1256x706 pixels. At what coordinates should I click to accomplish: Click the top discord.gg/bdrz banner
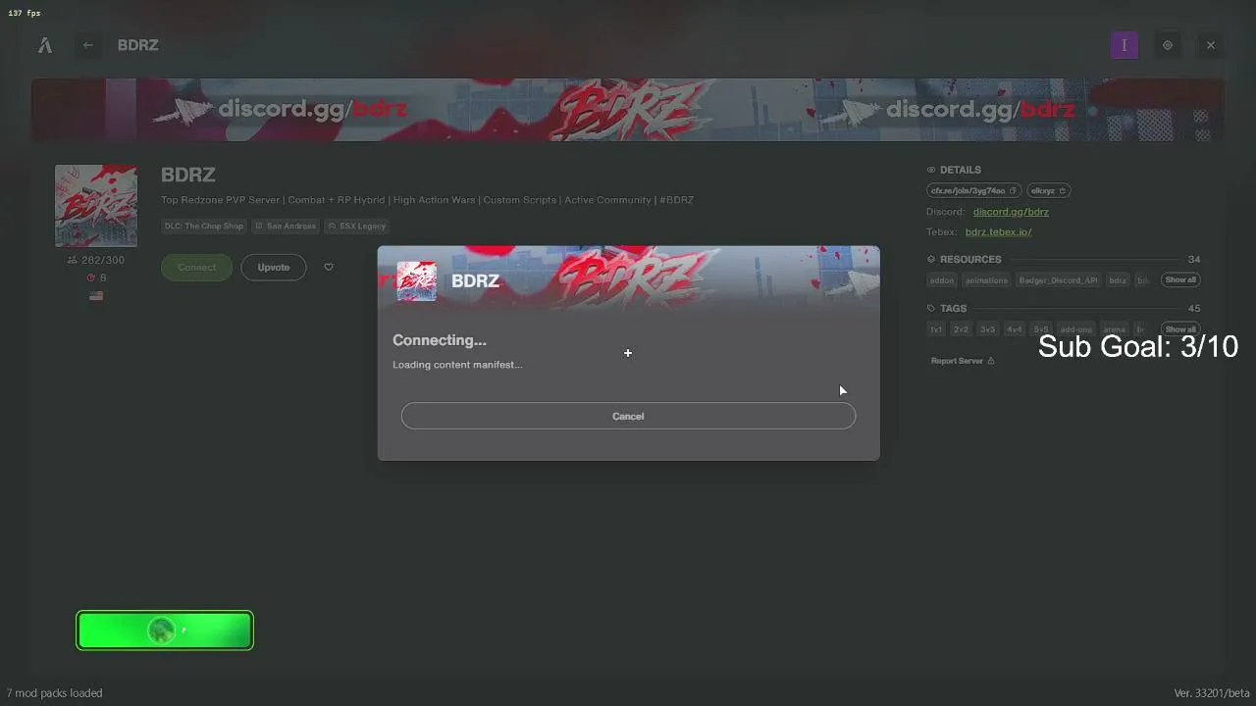click(x=628, y=110)
